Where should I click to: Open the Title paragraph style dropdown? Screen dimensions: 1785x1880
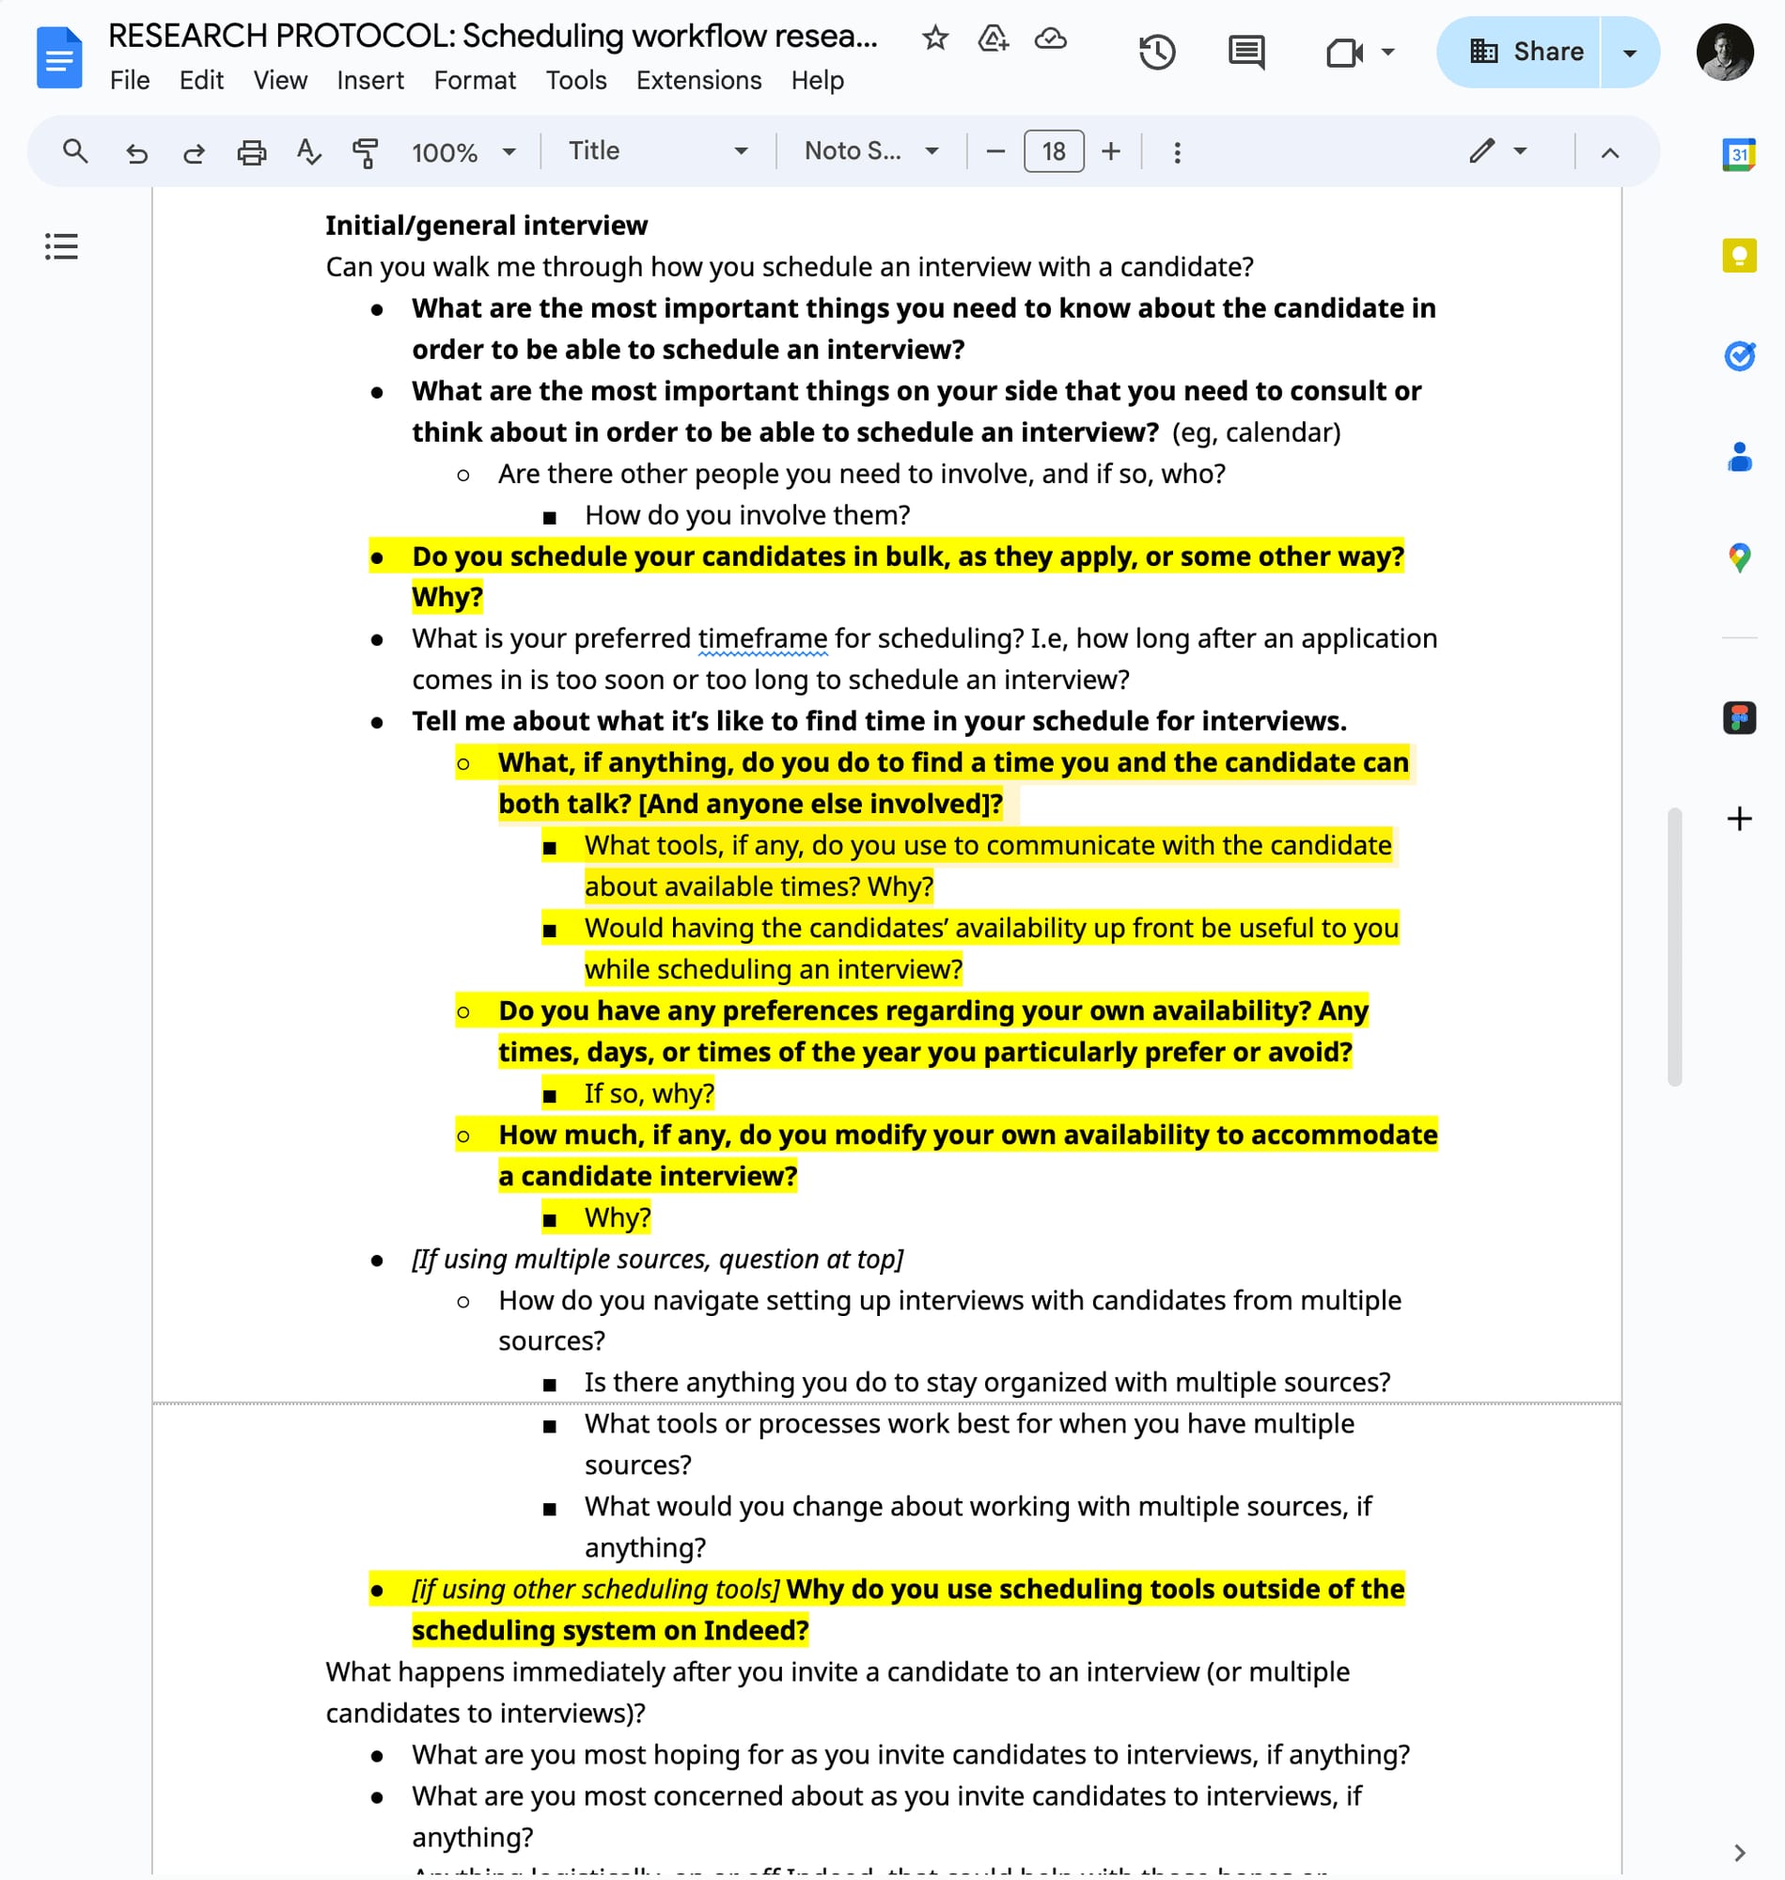coord(658,151)
